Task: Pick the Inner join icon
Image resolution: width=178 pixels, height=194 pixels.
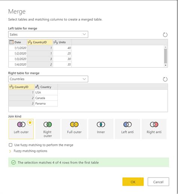Action: click(x=101, y=124)
